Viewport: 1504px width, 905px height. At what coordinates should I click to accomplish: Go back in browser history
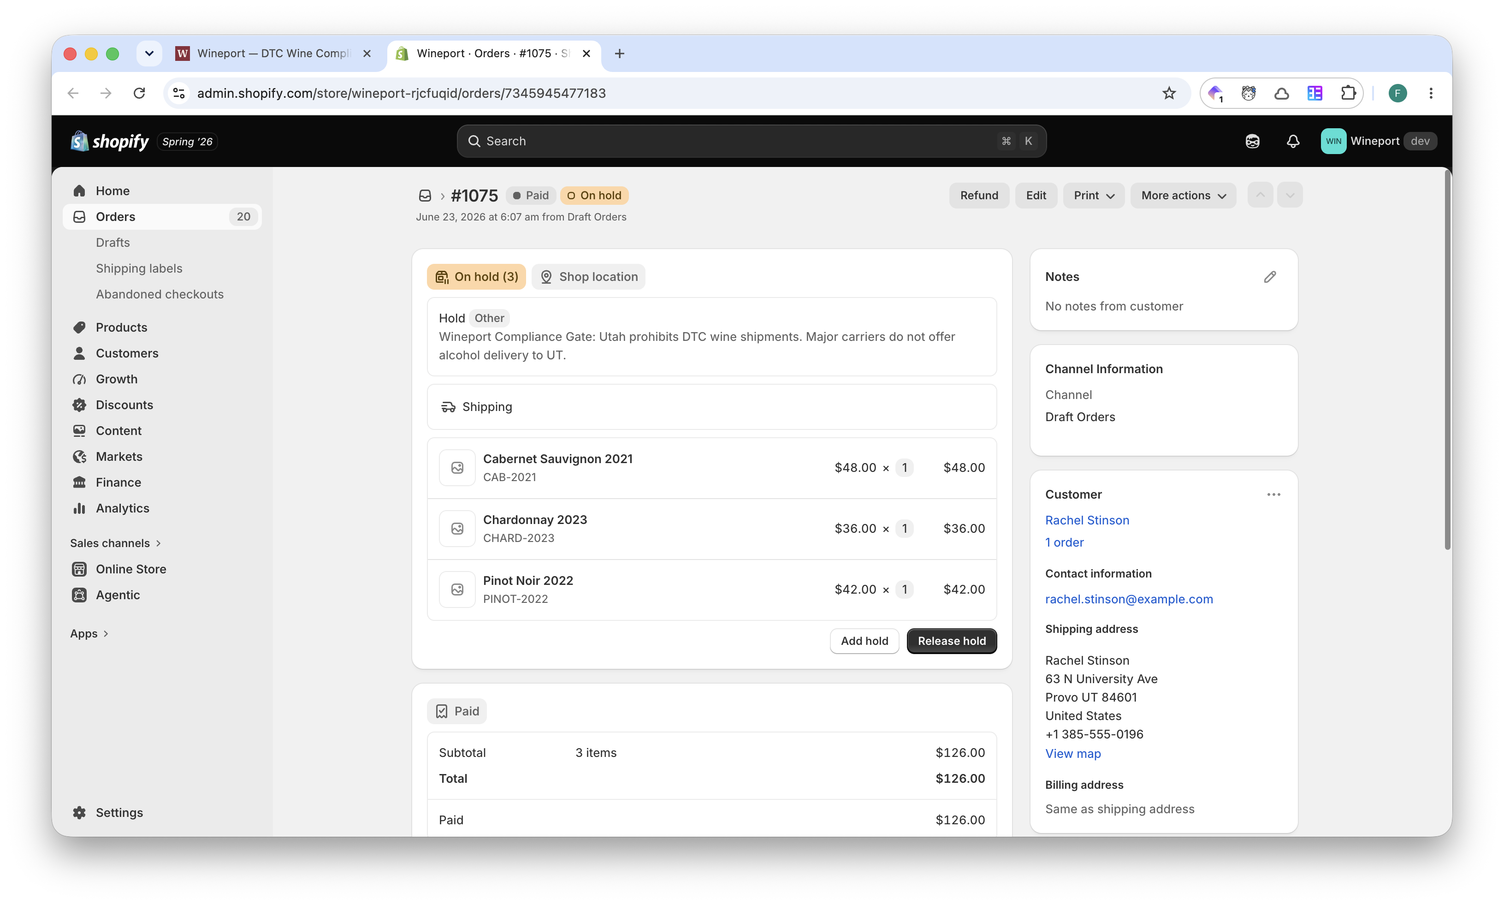(73, 93)
